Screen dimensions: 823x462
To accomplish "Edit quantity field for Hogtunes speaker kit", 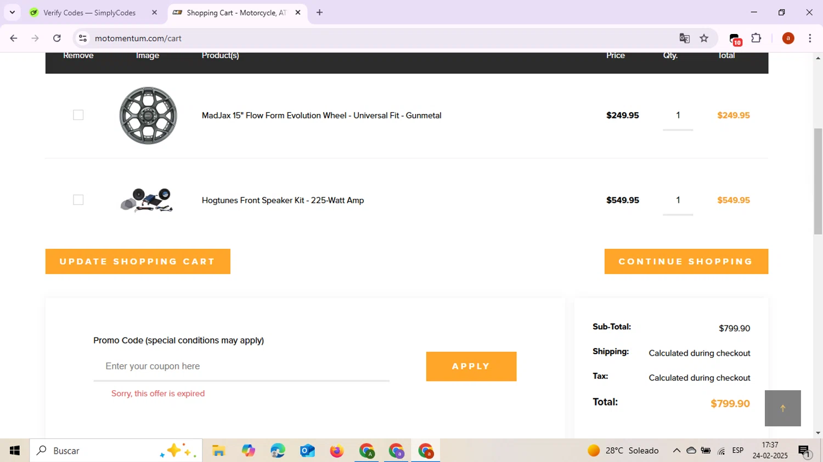I will click(x=678, y=201).
